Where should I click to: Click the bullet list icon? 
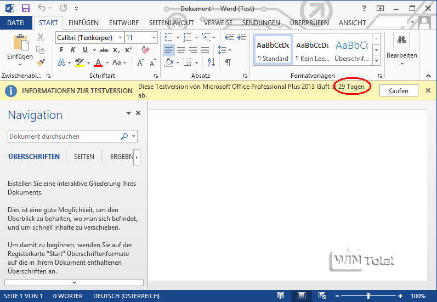click(169, 37)
